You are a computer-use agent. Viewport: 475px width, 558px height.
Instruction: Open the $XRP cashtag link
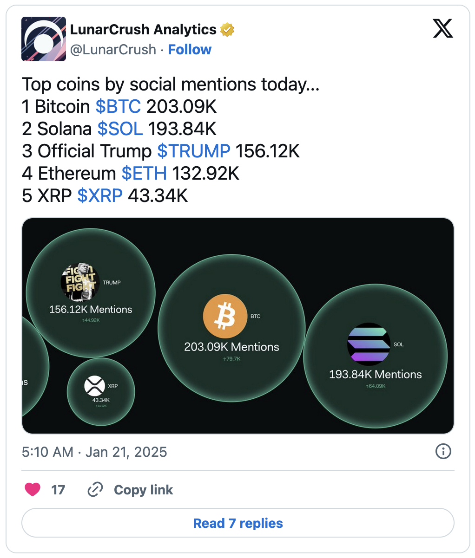(99, 196)
